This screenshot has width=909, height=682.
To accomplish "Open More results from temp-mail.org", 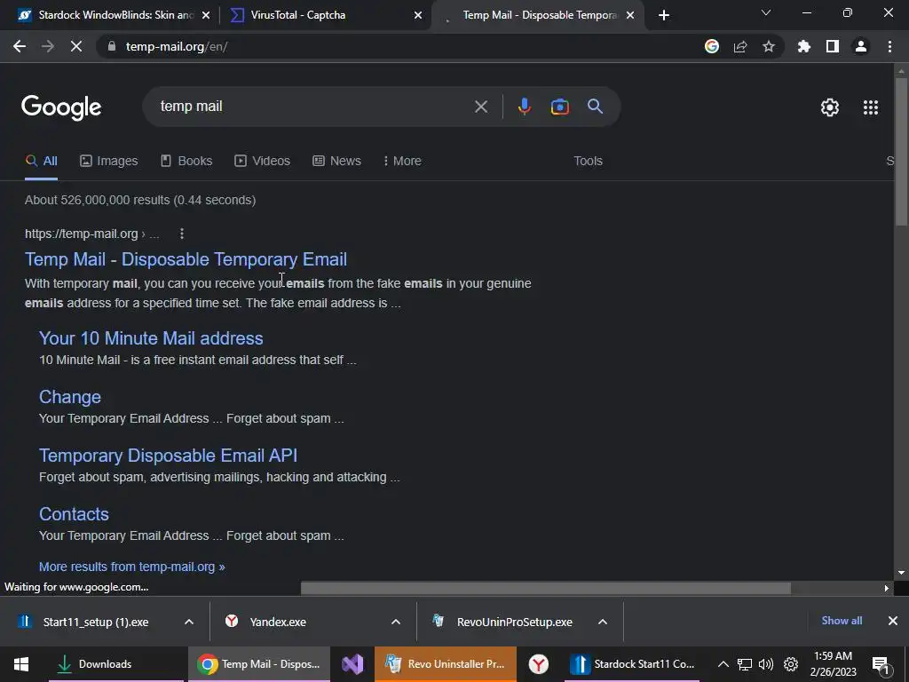I will pos(131,567).
